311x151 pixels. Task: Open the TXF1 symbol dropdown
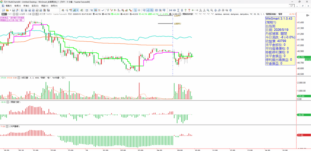coord(14,14)
